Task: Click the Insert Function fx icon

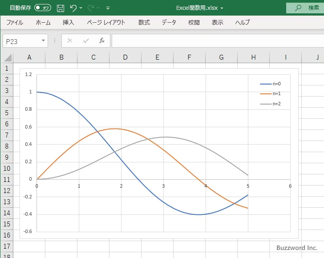Action: pyautogui.click(x=101, y=40)
